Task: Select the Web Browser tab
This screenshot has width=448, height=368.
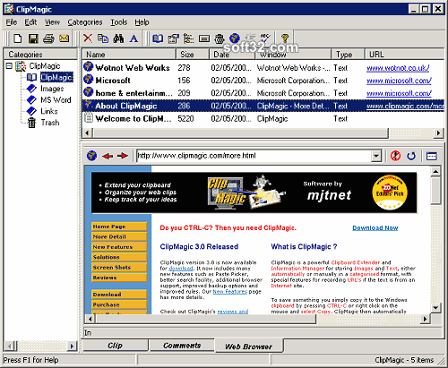Action: 249,347
